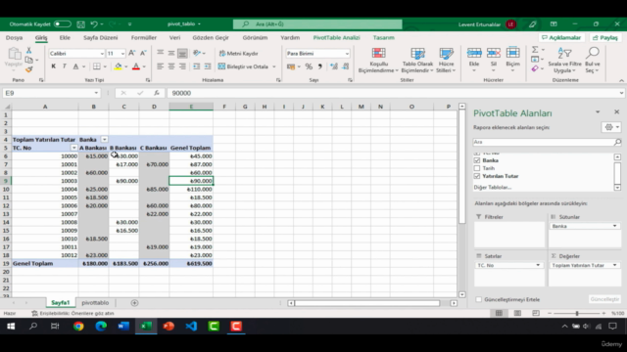Toggle Otomatik Kaydet switch
The width and height of the screenshot is (627, 352).
[x=62, y=24]
